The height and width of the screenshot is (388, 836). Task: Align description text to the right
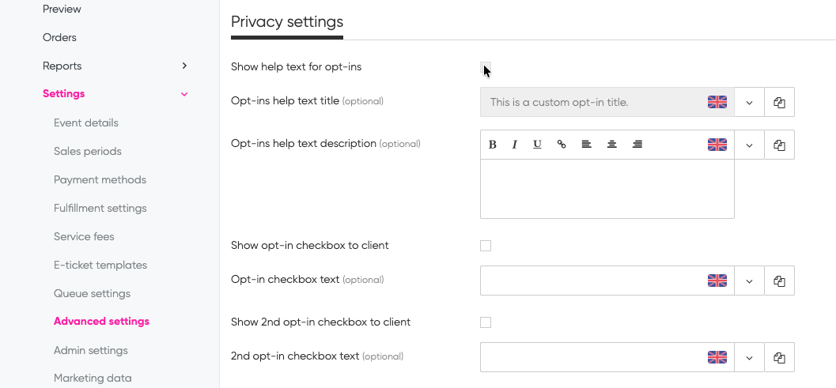637,145
